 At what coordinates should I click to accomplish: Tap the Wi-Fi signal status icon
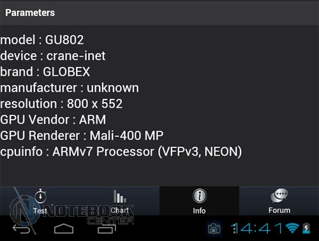[x=292, y=228]
